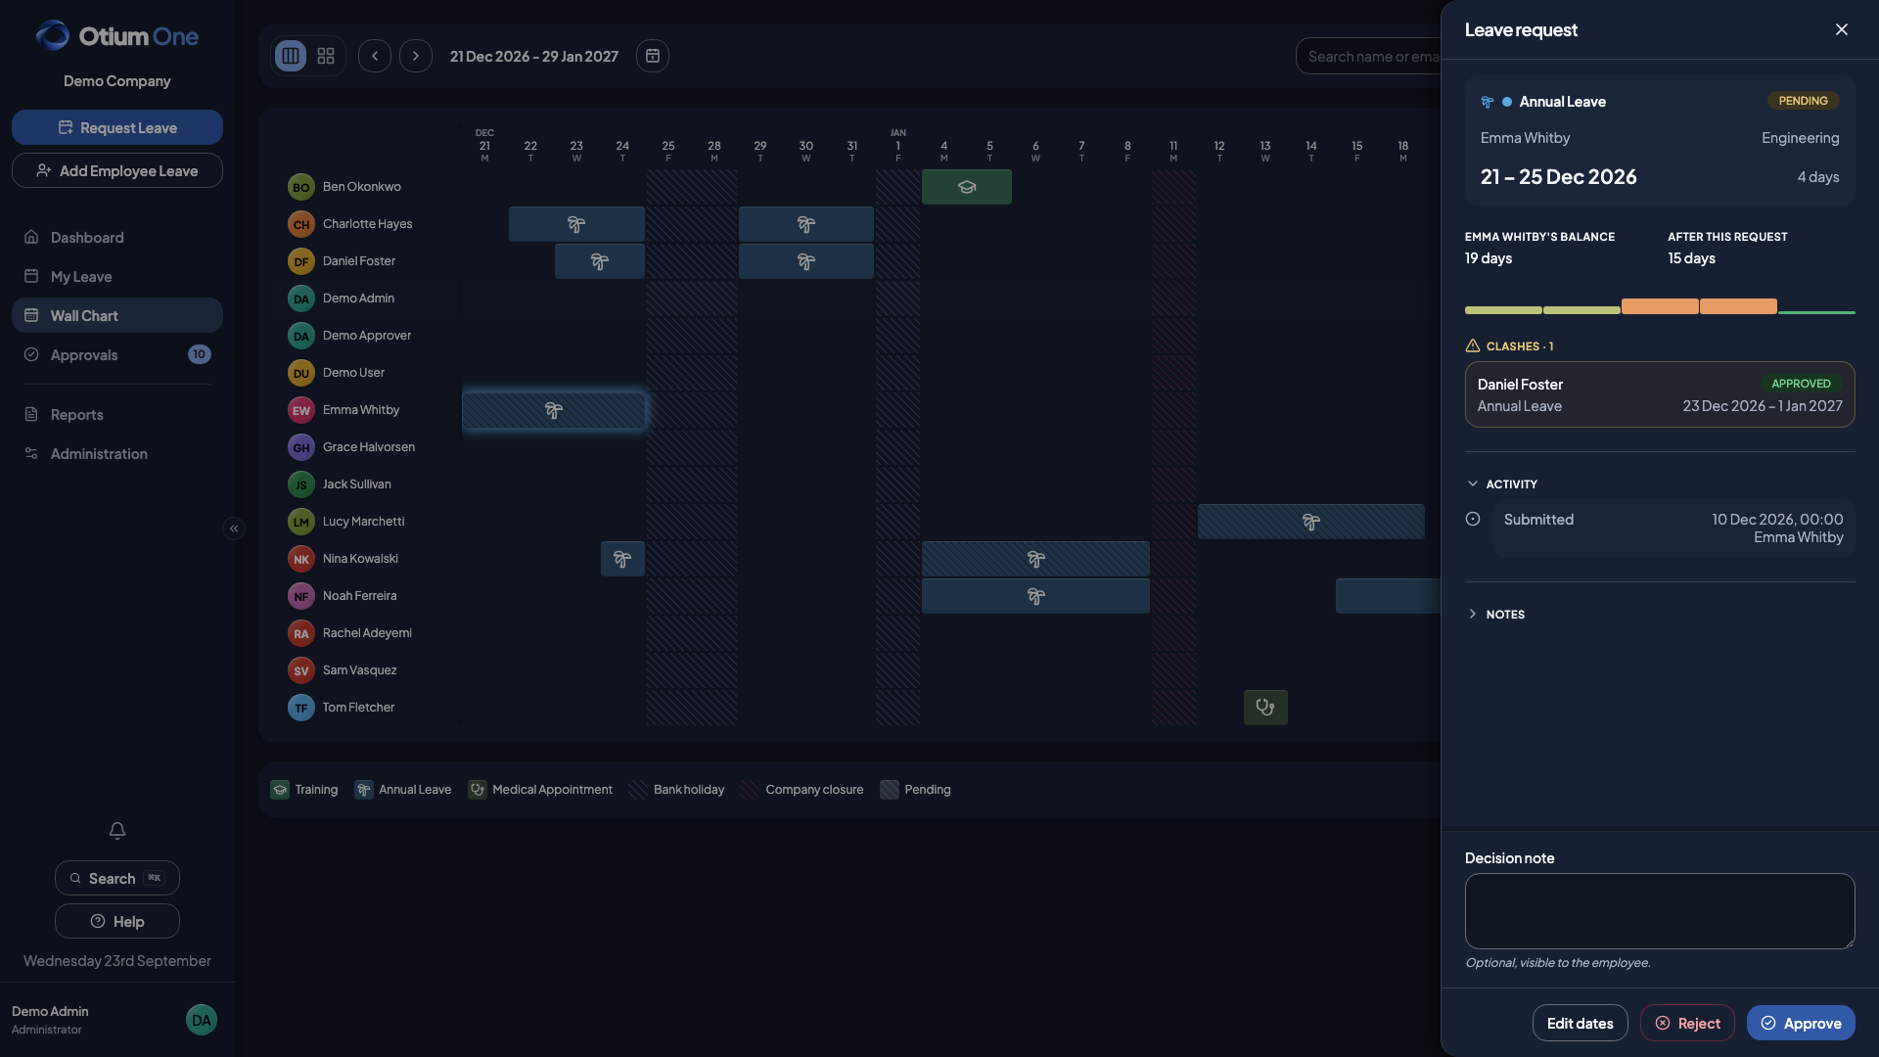Open Ben Okonkwo's training block

pos(967,187)
